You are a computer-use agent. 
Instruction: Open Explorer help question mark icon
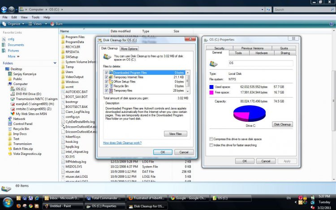(x=331, y=24)
